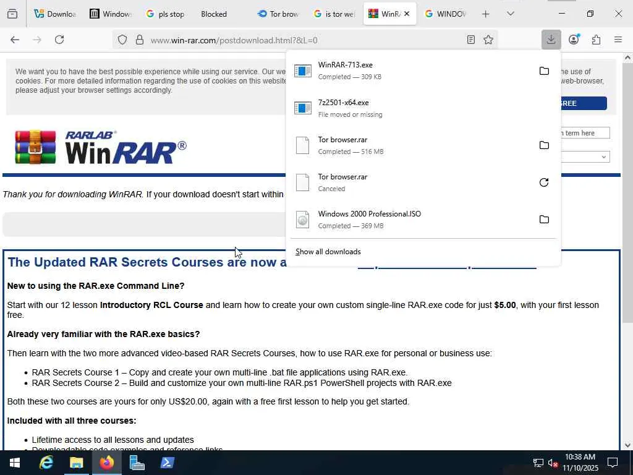Switch to the WINDOW Google tab
633x475 pixels.
(x=445, y=14)
